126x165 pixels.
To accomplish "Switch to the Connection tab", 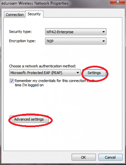I will click(15, 14).
